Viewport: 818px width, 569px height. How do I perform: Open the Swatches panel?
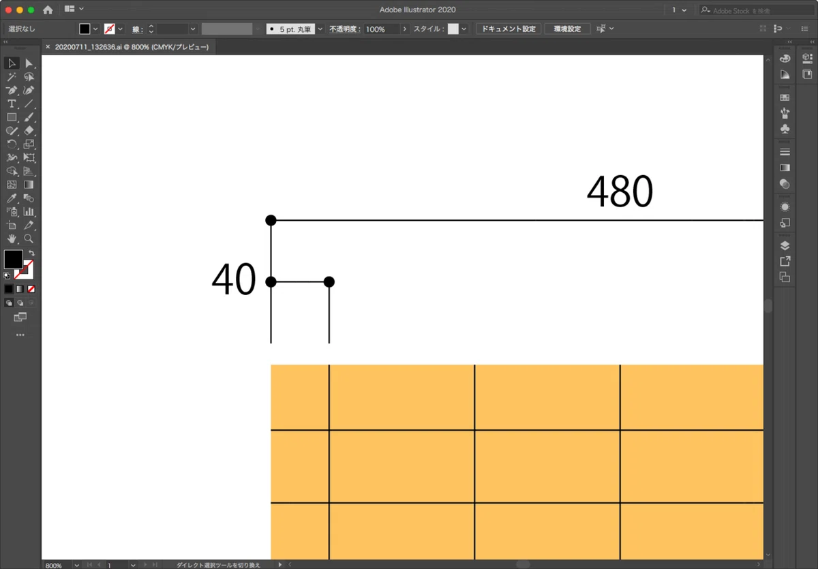[785, 97]
